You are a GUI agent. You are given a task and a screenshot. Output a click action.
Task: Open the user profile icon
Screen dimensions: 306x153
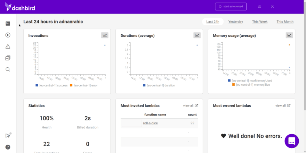tap(273, 7)
